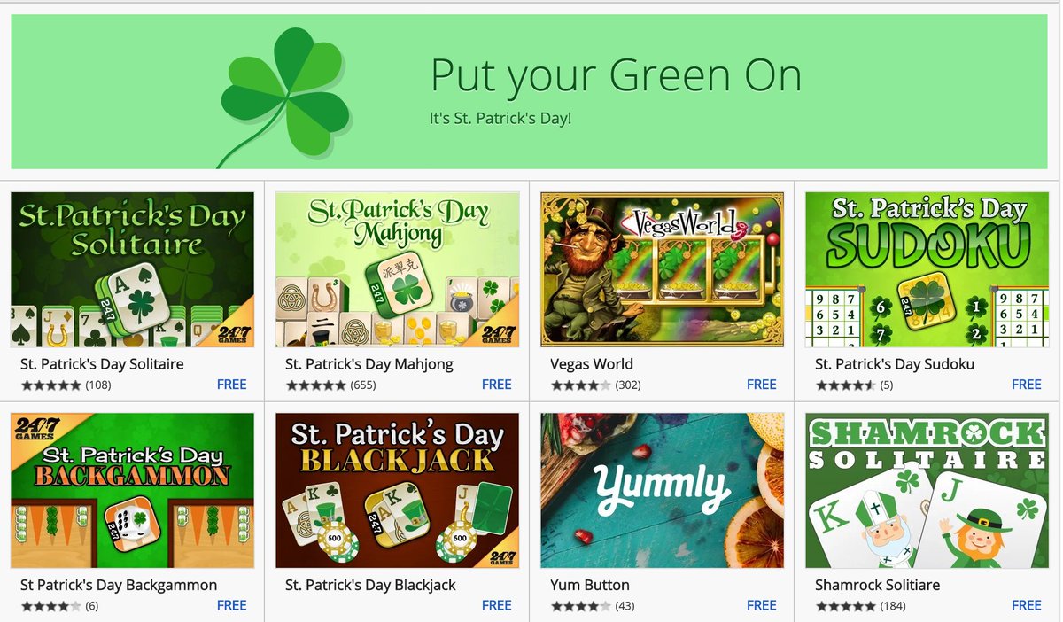This screenshot has width=1063, height=622.
Task: Click the St. Patrick's Day Solitaire title
Action: click(102, 364)
